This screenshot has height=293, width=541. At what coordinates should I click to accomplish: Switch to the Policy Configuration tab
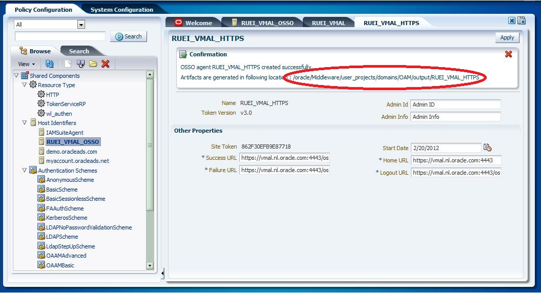click(x=44, y=10)
